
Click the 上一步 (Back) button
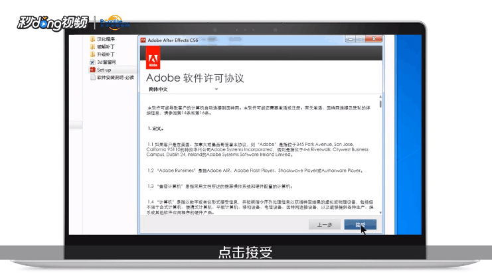click(x=325, y=224)
